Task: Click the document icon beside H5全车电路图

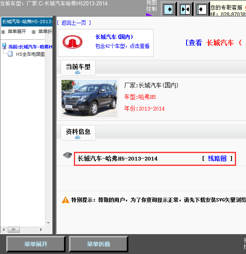Action: (10, 54)
